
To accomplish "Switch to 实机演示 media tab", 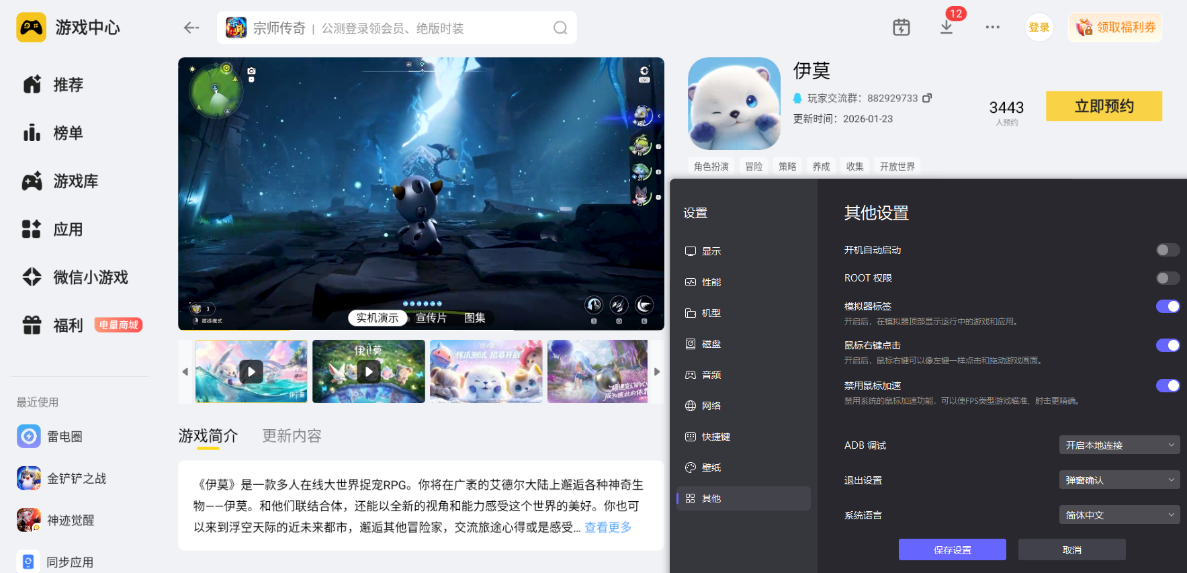I will click(378, 318).
